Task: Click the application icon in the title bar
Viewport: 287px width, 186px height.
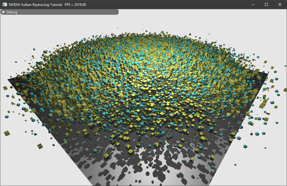Action: click(5, 4)
